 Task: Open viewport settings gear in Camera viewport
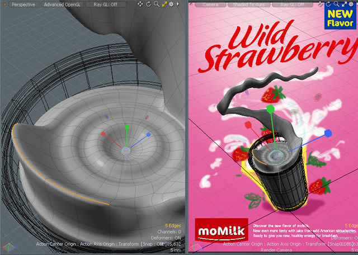pyautogui.click(x=351, y=4)
